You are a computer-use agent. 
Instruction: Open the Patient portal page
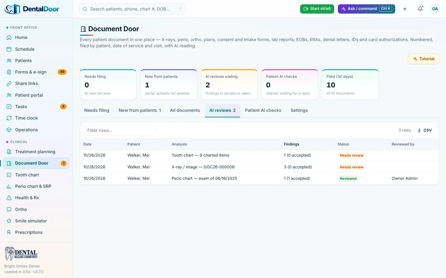(x=36, y=95)
